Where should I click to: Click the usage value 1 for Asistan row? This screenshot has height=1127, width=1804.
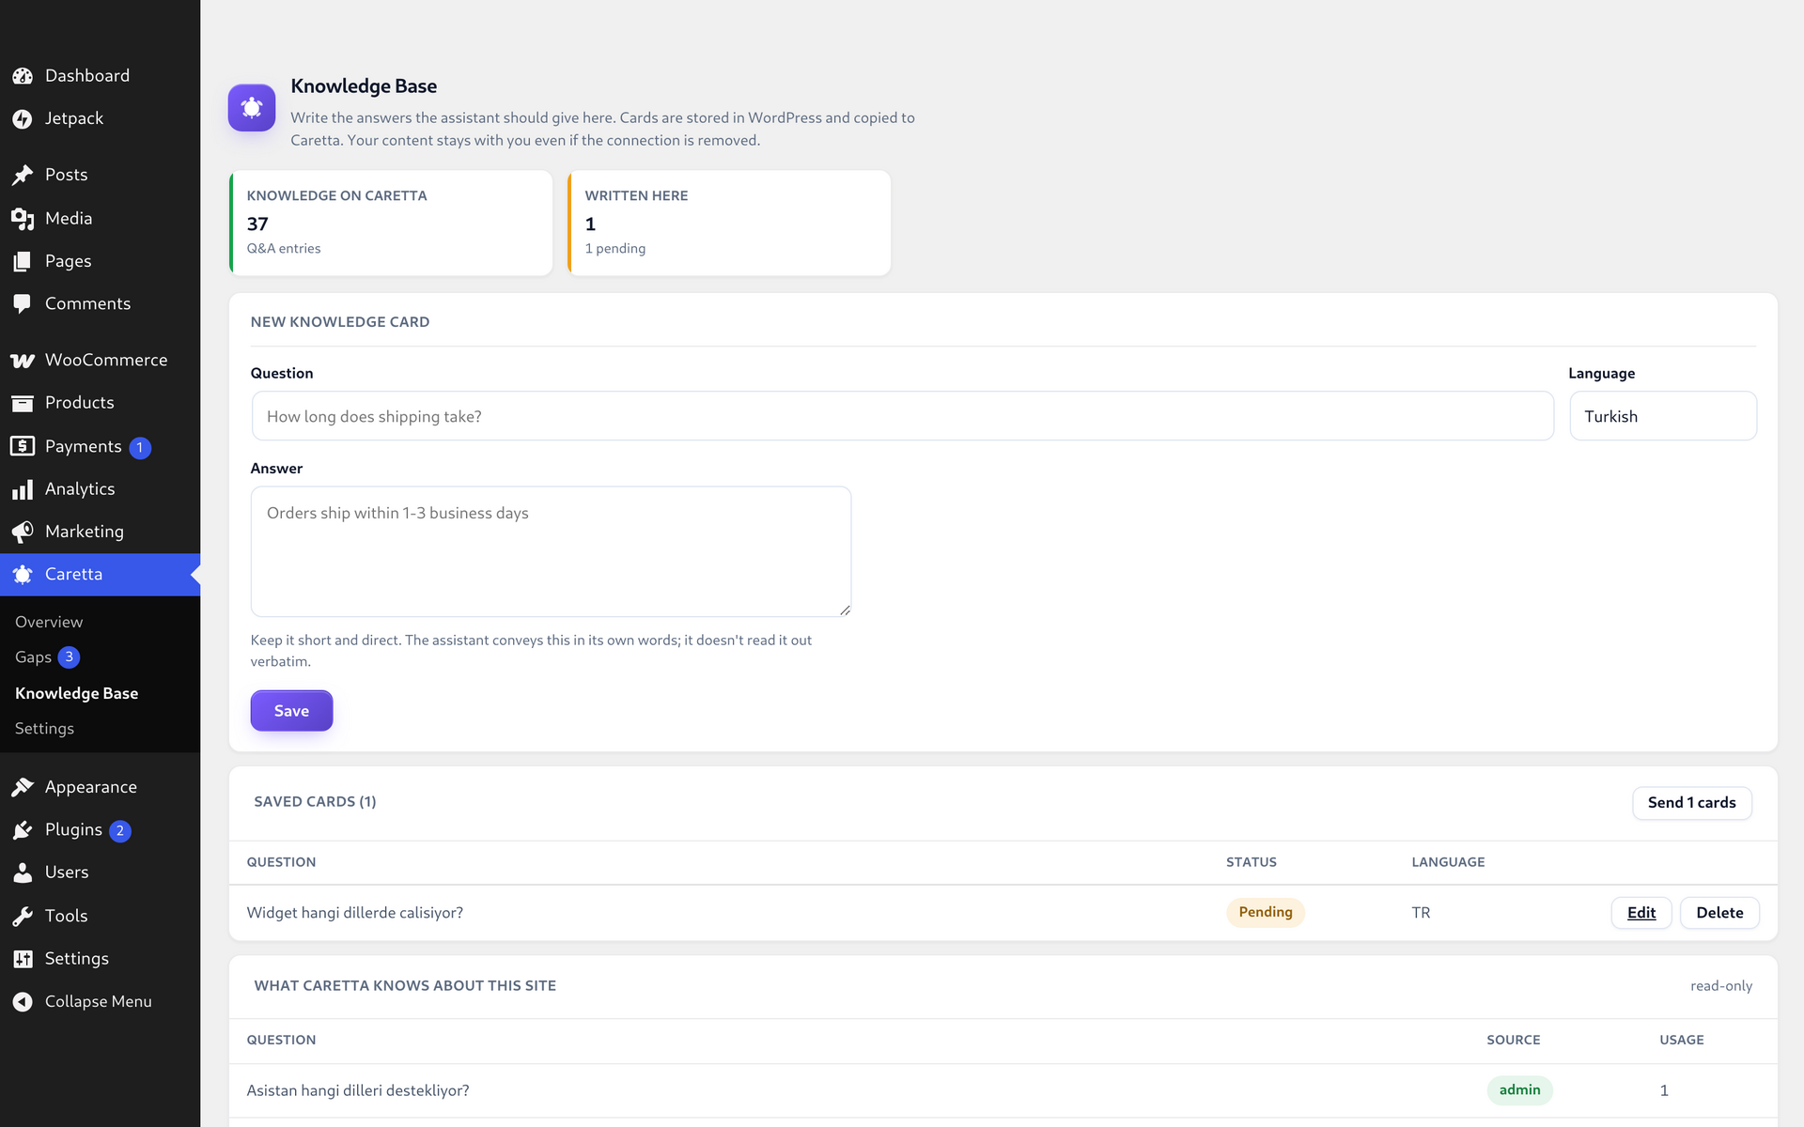click(x=1664, y=1090)
